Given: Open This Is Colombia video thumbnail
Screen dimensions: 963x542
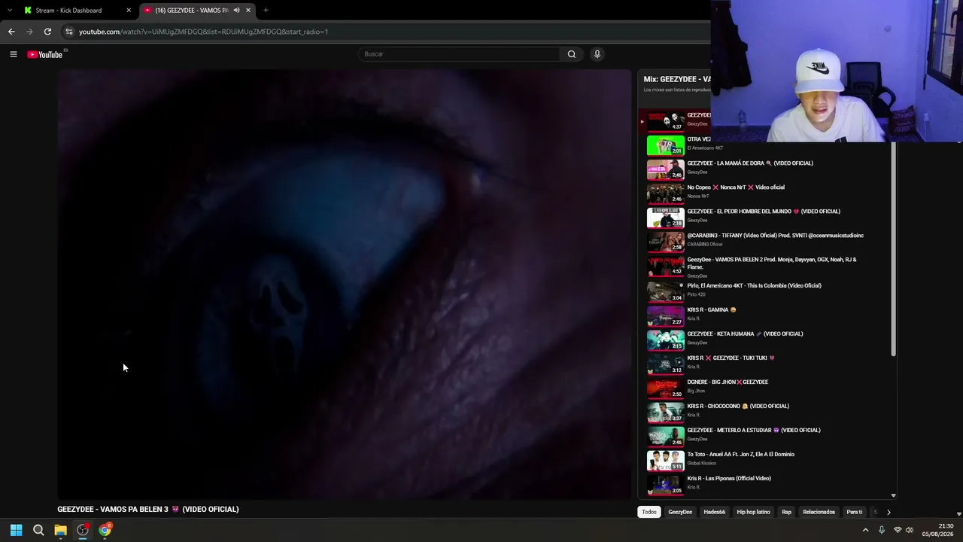Looking at the screenshot, I should [x=666, y=291].
